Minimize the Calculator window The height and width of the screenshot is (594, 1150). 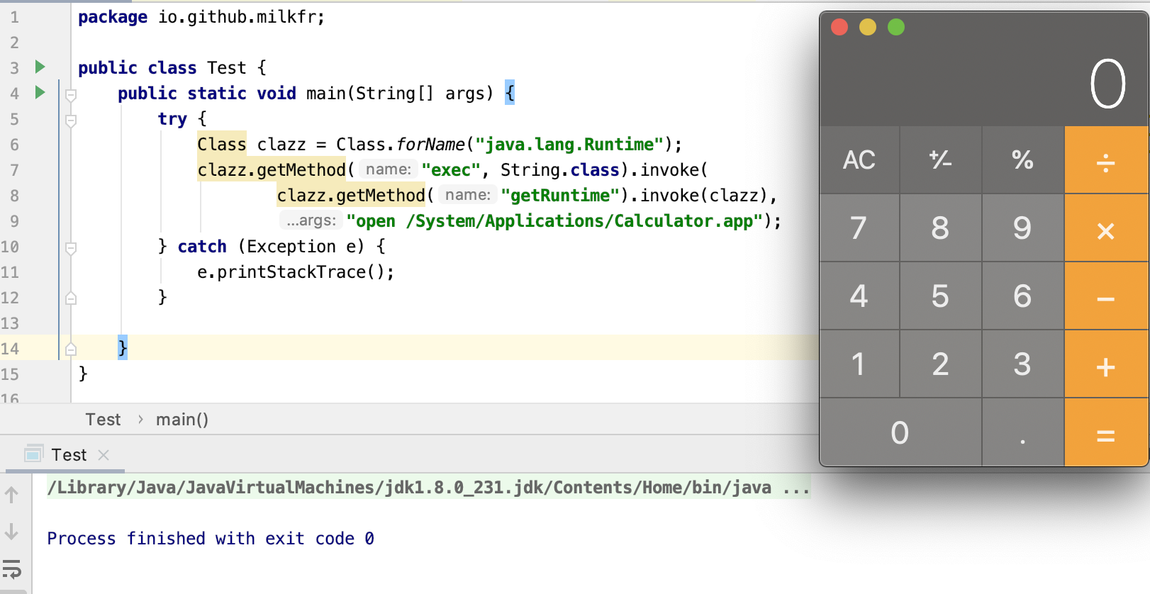[x=868, y=27]
